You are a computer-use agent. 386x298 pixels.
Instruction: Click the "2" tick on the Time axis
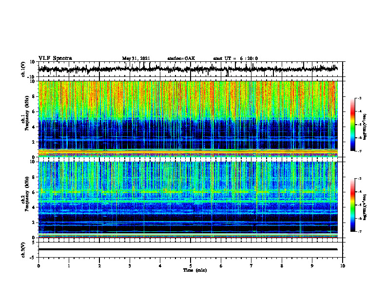pos(99,266)
